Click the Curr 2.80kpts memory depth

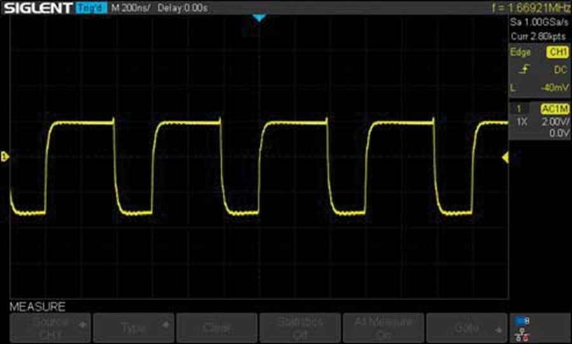[538, 36]
